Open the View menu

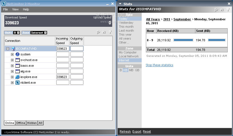click(x=15, y=9)
